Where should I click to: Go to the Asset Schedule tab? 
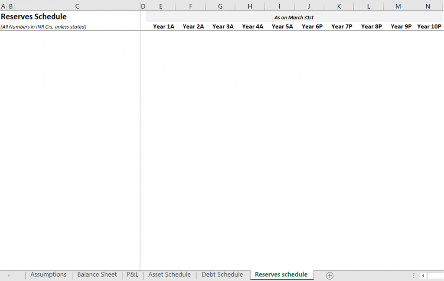coord(169,275)
